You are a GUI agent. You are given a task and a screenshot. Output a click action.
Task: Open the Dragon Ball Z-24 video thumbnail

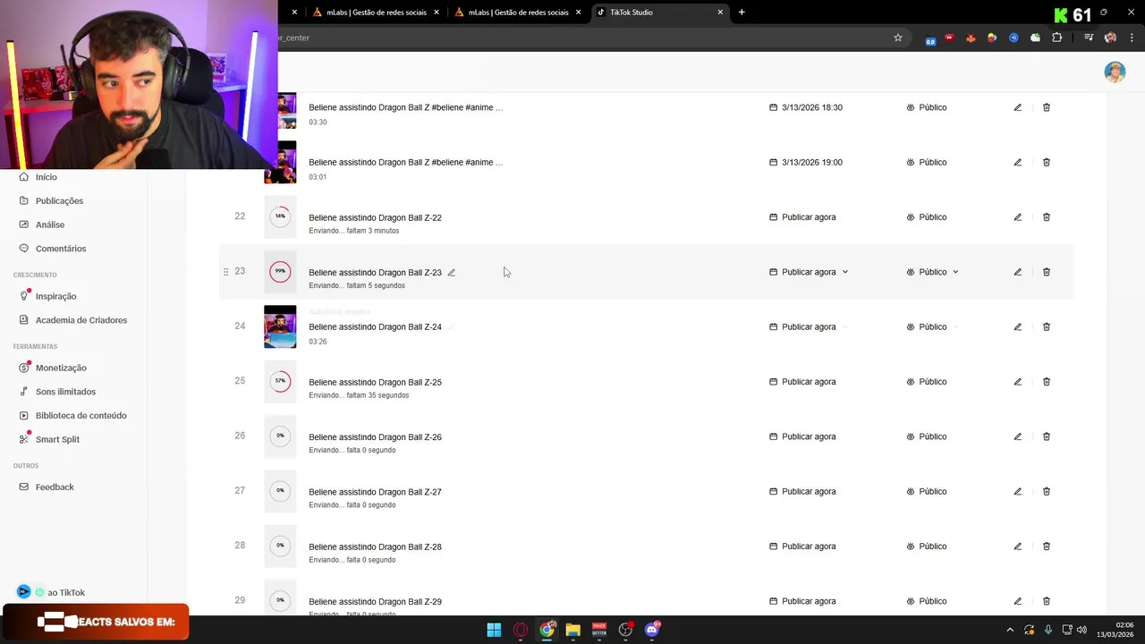click(x=280, y=326)
